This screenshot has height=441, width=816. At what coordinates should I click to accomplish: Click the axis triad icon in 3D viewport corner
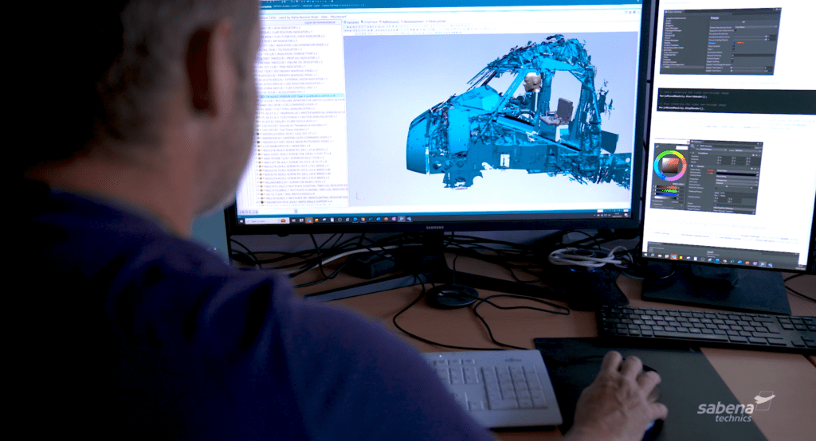tap(359, 195)
